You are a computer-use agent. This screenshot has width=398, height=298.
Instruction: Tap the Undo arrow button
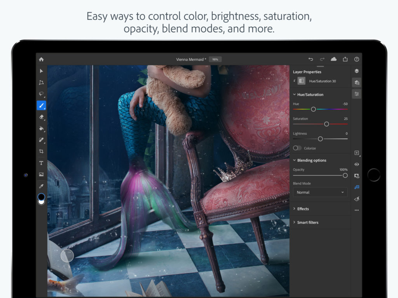311,59
